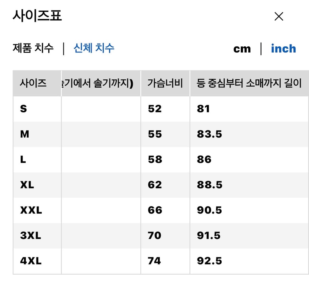This screenshot has height=287, width=309.
Task: Display sizes in inch units
Action: pos(283,48)
